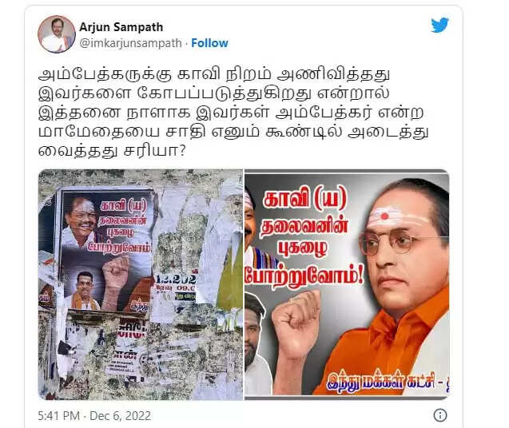Viewport: 509px width, 428px height.
Task: Click the Tamil tweet text body
Action: (233, 113)
